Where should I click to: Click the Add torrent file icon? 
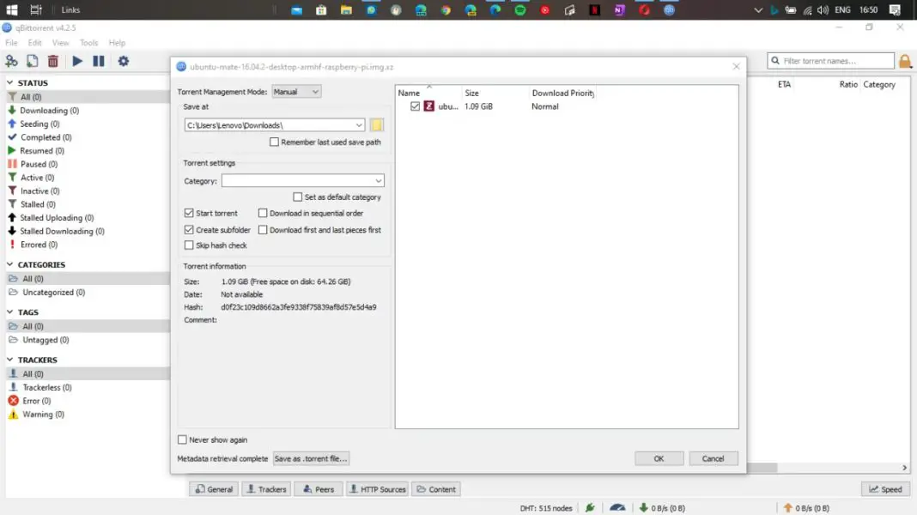tap(32, 61)
